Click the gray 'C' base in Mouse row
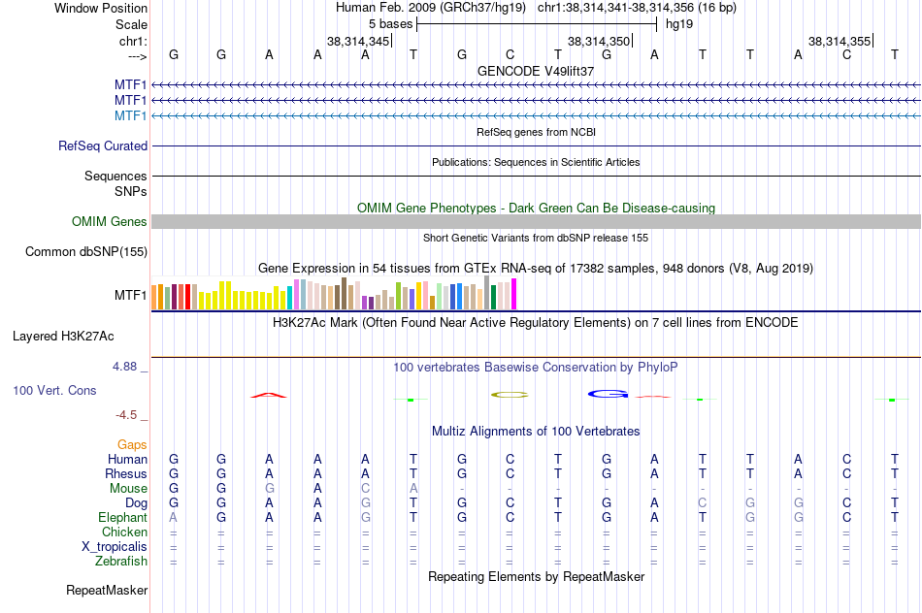 pyautogui.click(x=365, y=489)
